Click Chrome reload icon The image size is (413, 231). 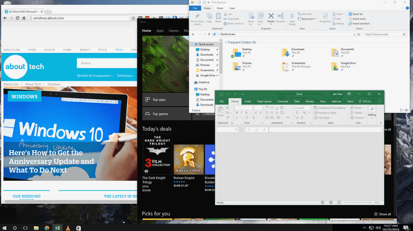click(17, 18)
